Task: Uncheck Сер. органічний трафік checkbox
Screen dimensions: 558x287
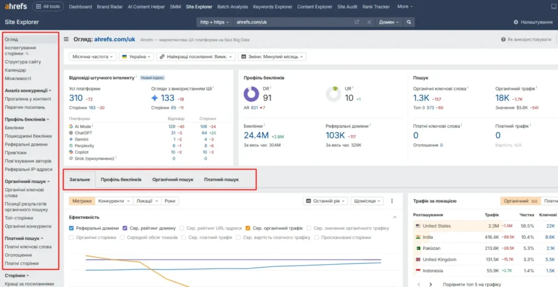Action: [248, 228]
